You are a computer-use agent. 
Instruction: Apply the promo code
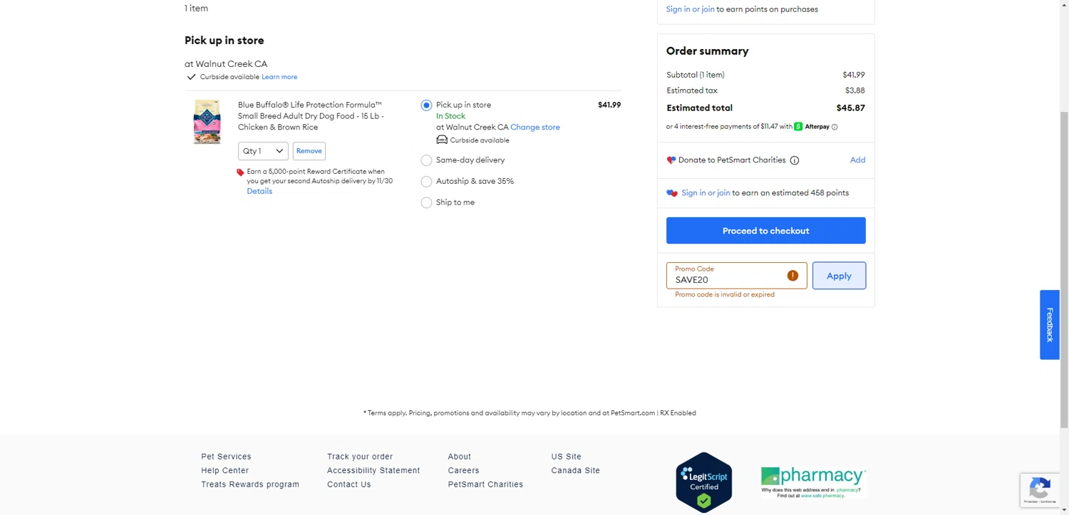tap(839, 276)
